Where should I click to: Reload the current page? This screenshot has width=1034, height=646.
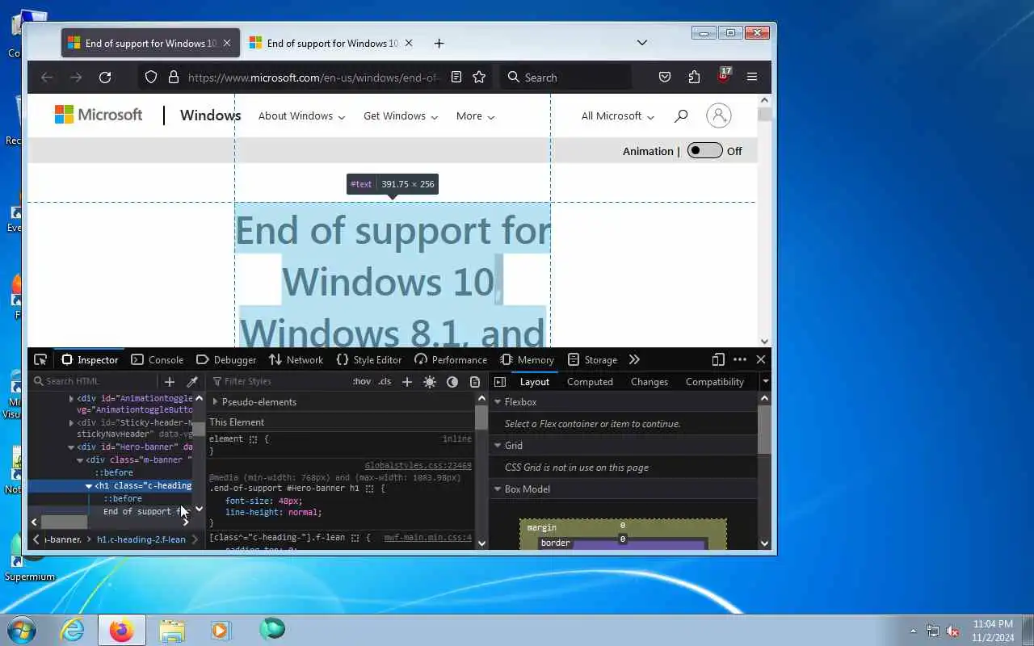click(x=105, y=78)
